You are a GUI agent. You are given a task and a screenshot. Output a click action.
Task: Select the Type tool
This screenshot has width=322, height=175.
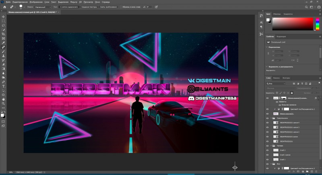point(3,86)
